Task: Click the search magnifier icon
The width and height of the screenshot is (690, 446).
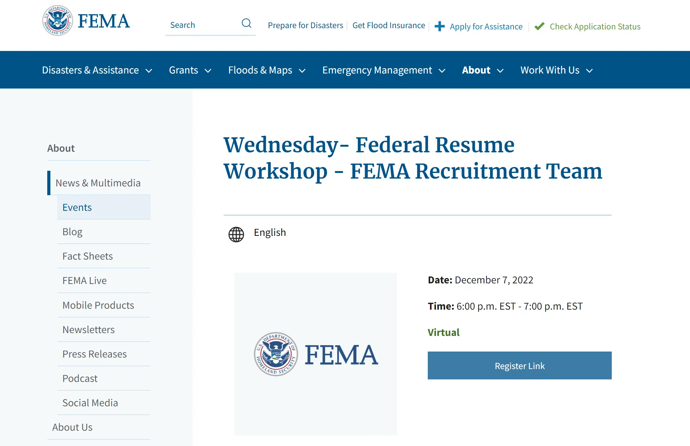Action: [x=246, y=23]
